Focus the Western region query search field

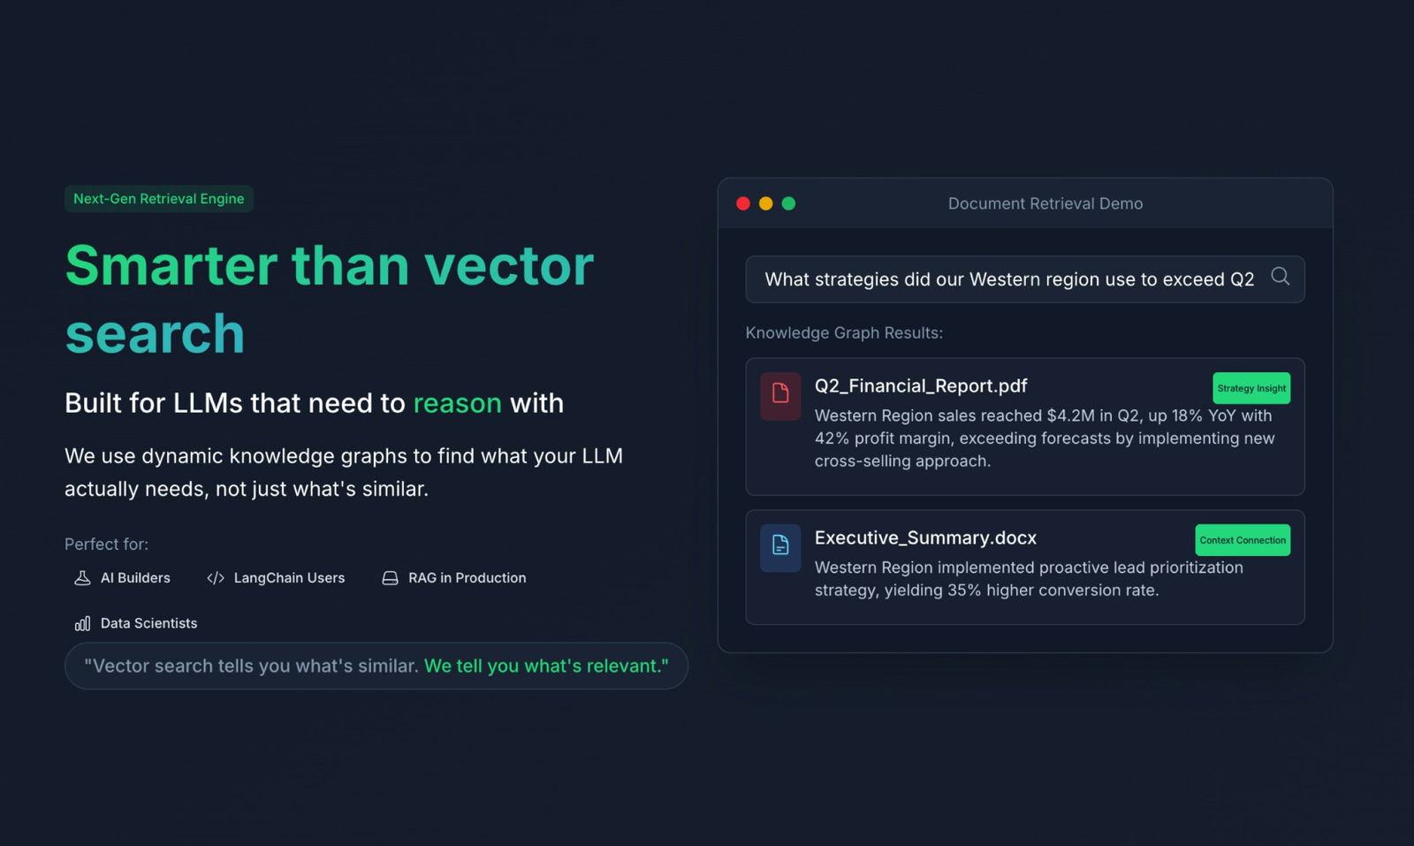tap(1025, 279)
